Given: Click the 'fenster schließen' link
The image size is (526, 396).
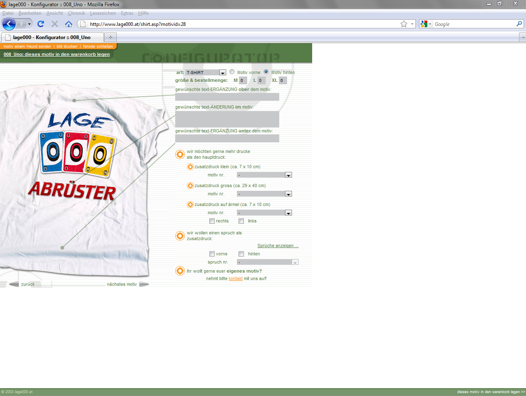Looking at the screenshot, I should coord(98,46).
